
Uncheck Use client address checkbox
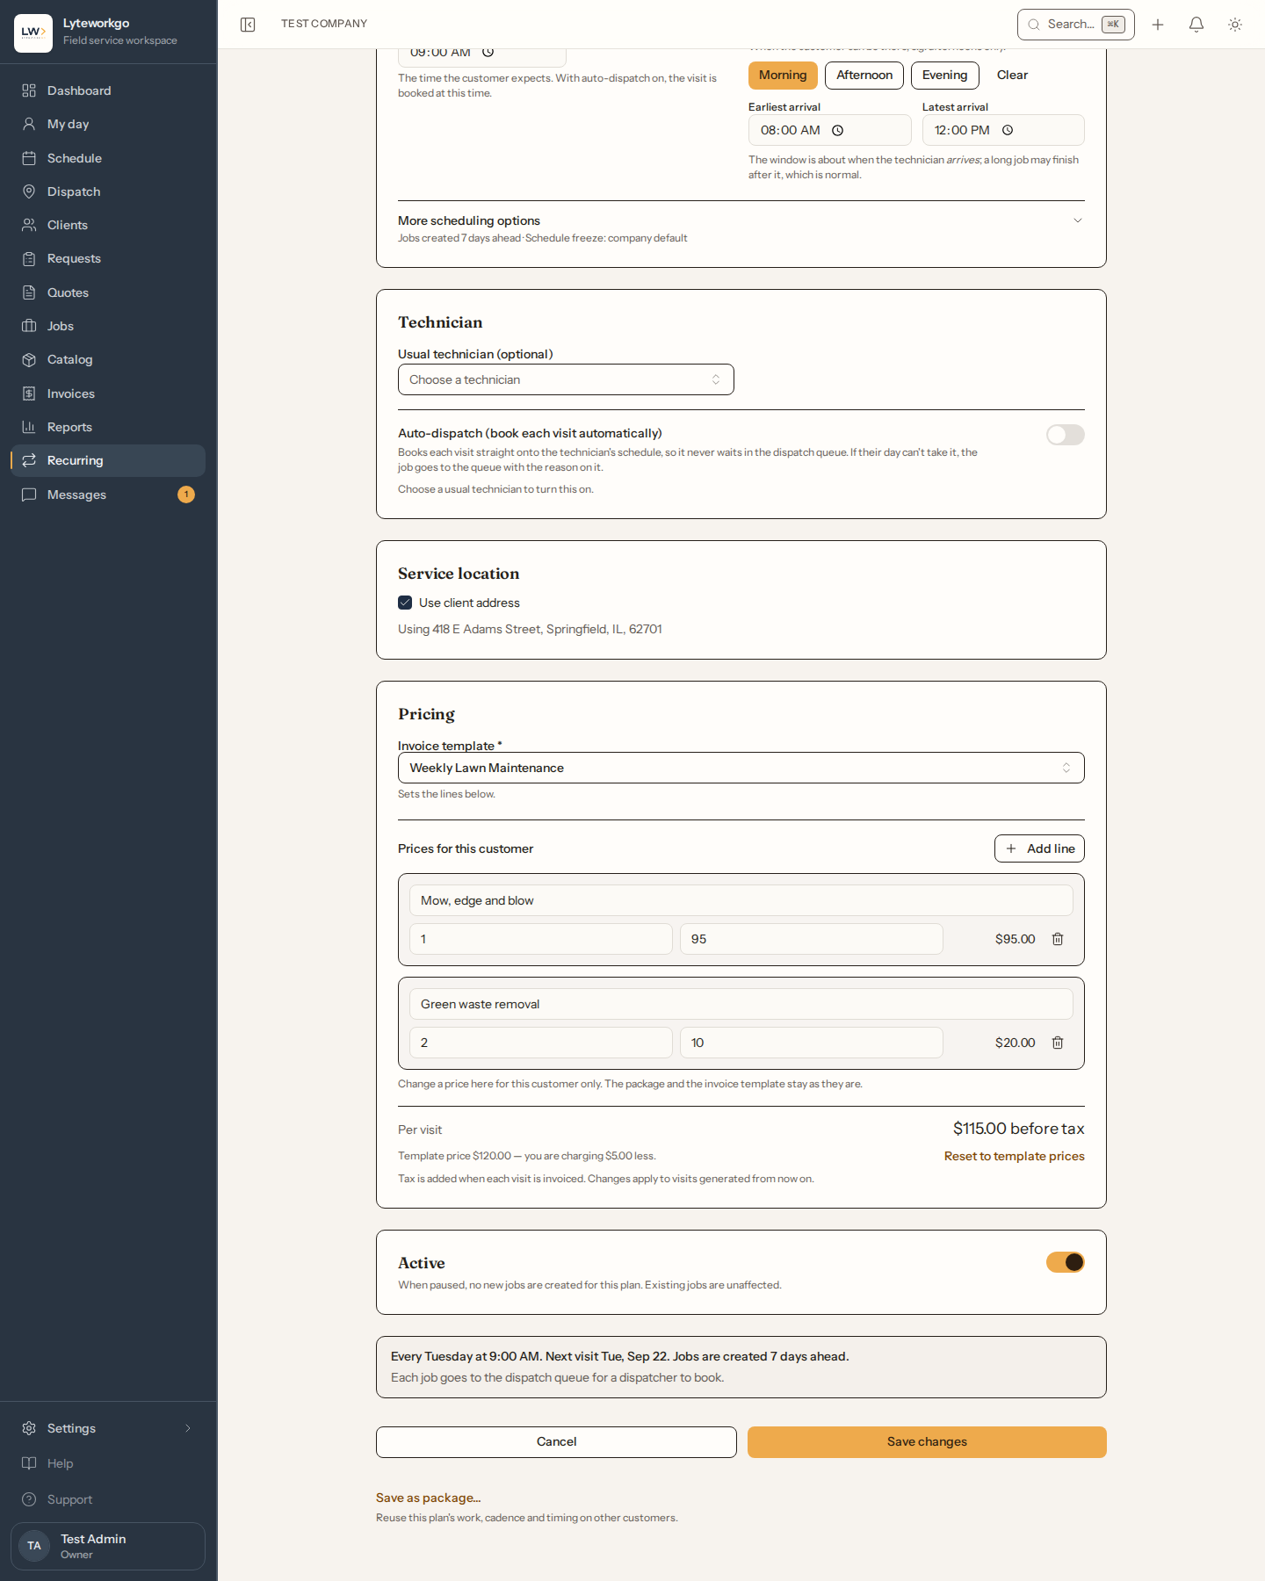coord(405,603)
